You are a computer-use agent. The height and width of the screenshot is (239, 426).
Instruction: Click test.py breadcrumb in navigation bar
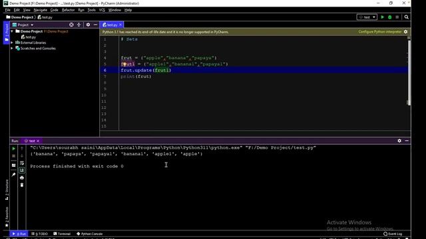click(x=45, y=17)
